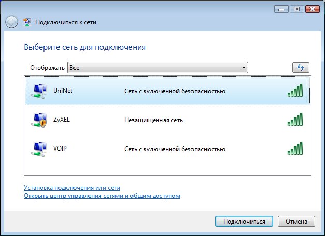Open the Отображать dropdown list

coord(158,68)
